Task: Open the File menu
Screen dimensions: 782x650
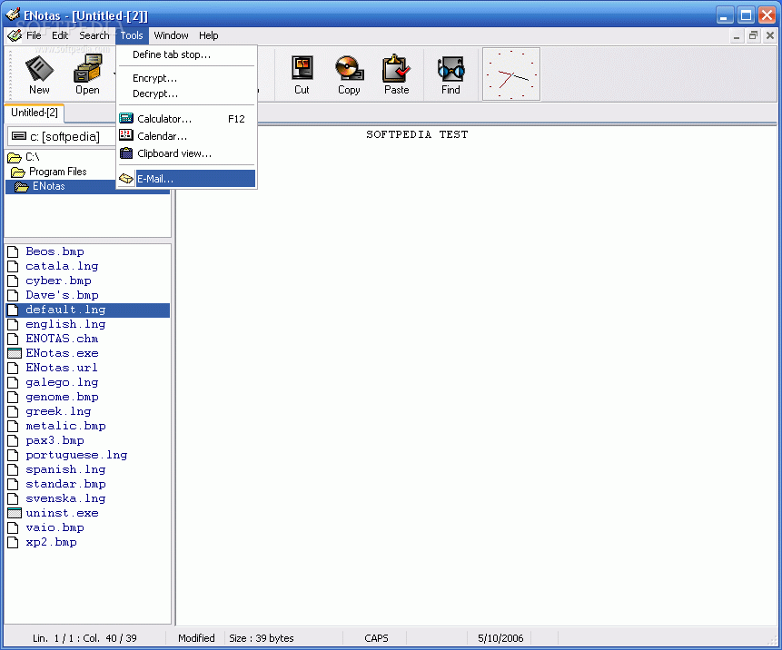Action: tap(34, 35)
